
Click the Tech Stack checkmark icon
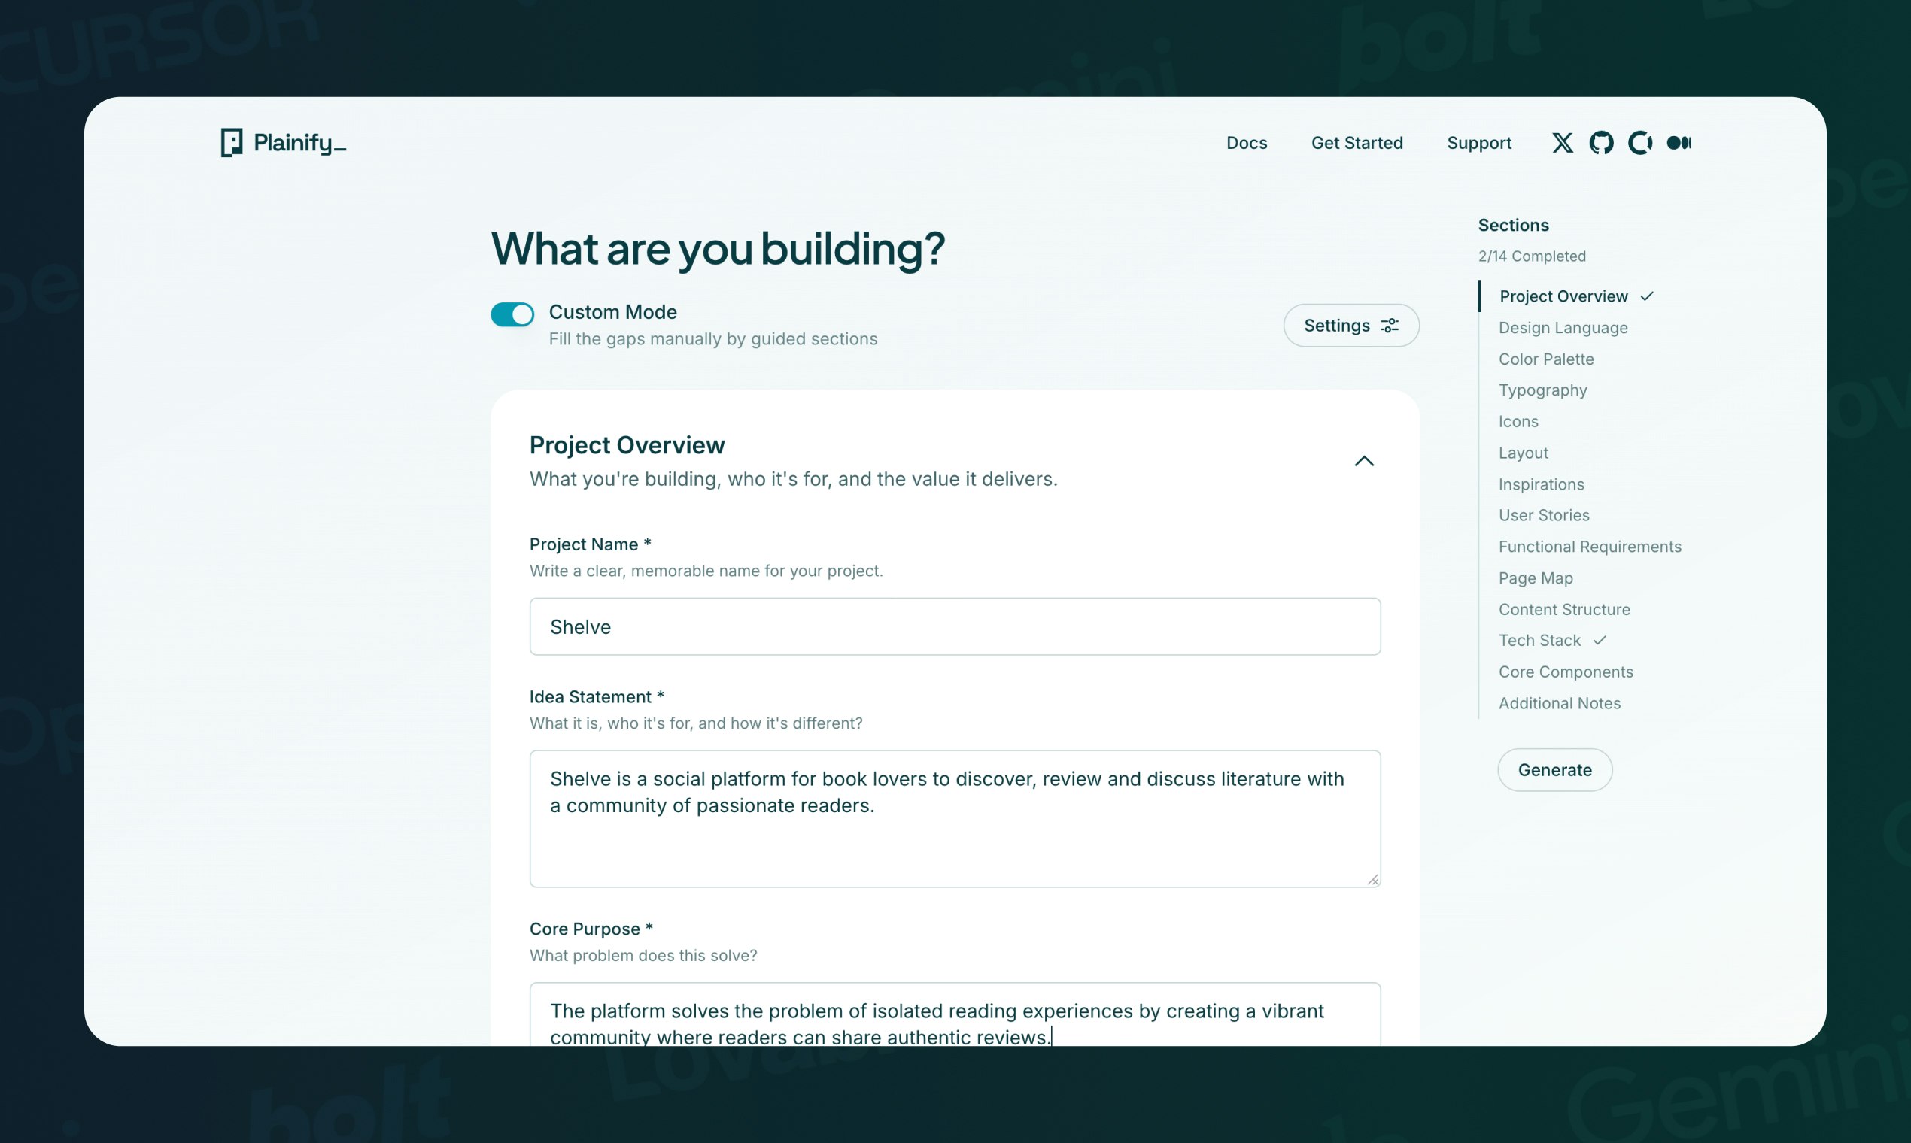coord(1600,640)
